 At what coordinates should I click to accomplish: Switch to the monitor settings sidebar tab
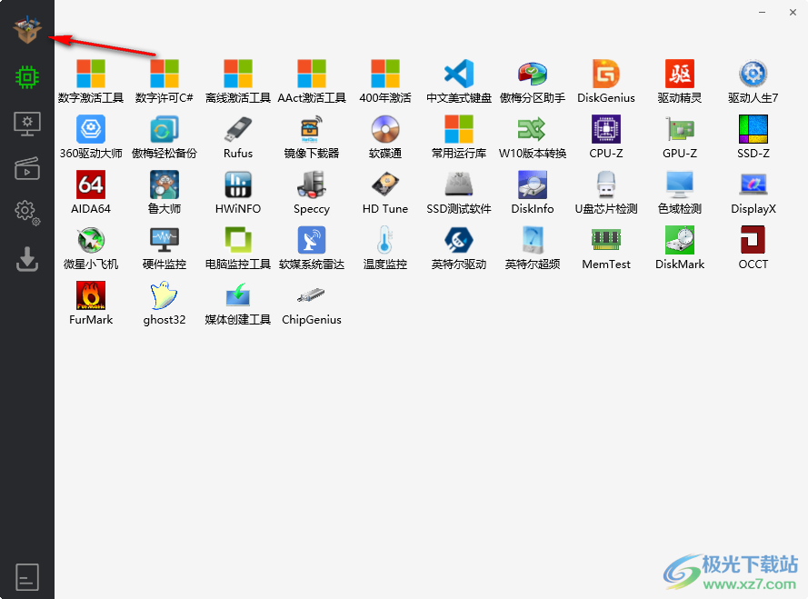26,124
